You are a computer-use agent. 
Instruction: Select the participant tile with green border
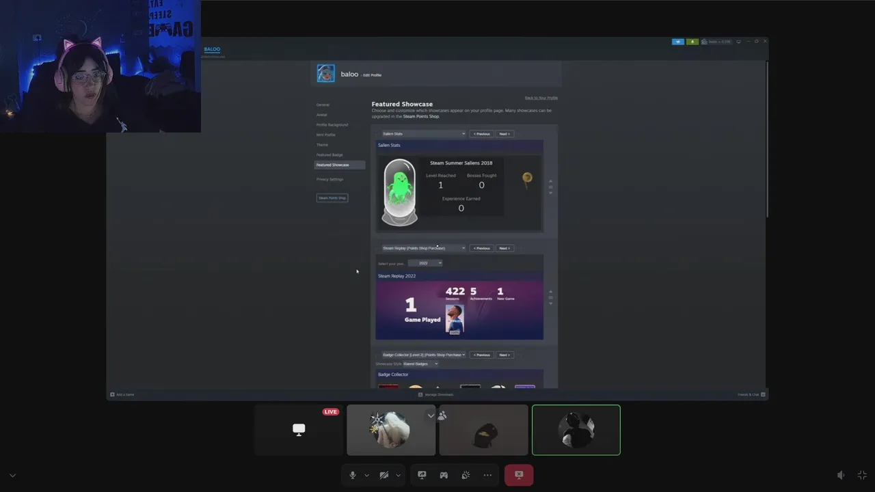[x=576, y=430]
